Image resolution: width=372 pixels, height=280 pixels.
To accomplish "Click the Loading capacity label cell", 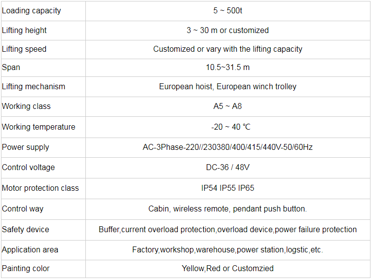I will [x=32, y=11].
